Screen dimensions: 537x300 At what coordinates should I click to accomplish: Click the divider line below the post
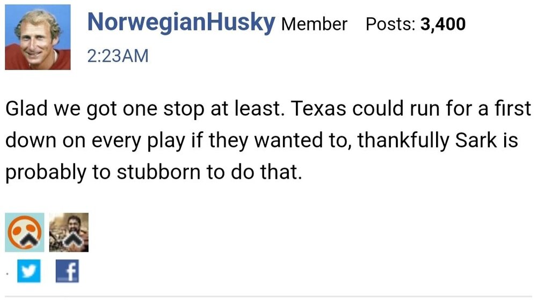268,296
